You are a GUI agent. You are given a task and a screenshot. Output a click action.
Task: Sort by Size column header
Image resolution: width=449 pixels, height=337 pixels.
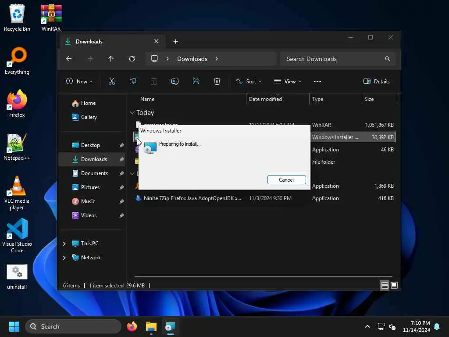379,99
